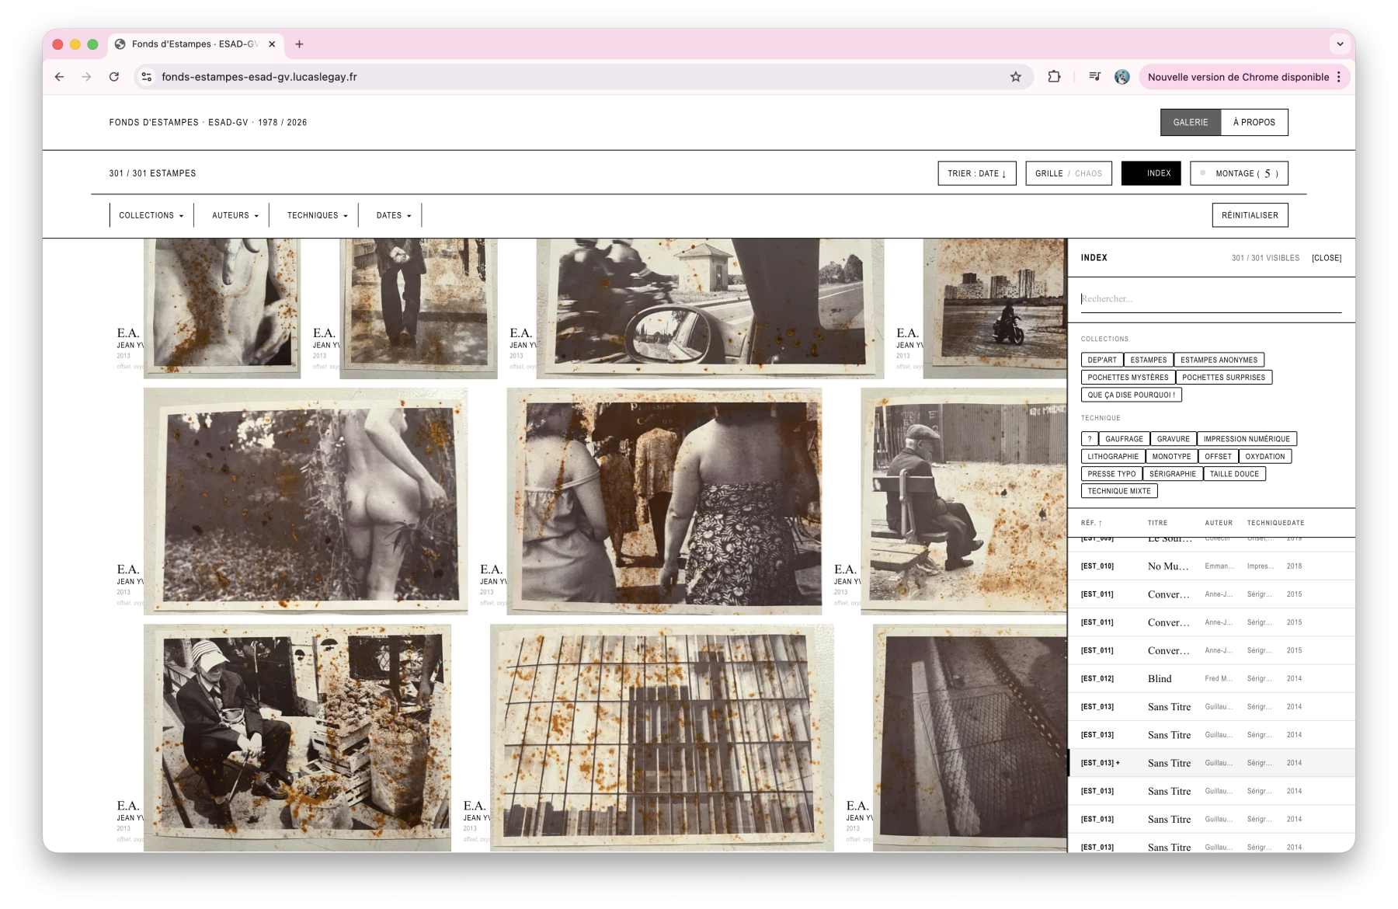
Task: Click the address bar URL
Action: click(259, 77)
